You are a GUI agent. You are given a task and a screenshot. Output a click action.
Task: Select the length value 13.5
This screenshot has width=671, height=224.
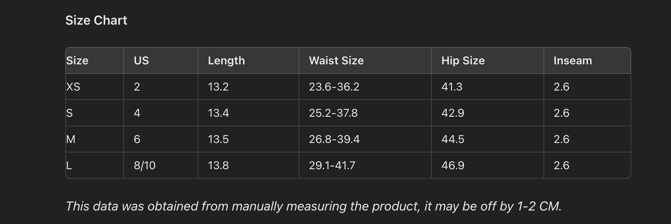218,139
